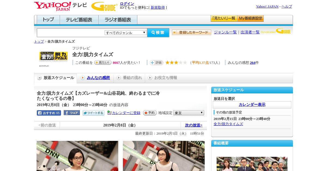This screenshot has height=171, width=327.
Task: Open the「見たい!」一覧 button
Action: [x=224, y=18]
